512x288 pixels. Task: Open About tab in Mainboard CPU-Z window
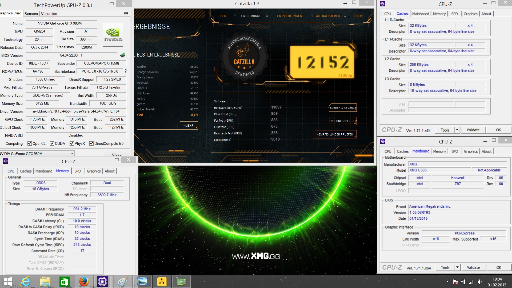tap(487, 151)
